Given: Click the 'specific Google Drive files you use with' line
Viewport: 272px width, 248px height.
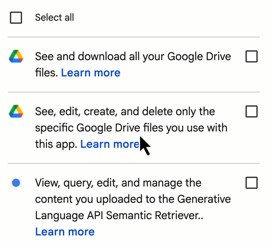Looking at the screenshot, I should click(131, 128).
